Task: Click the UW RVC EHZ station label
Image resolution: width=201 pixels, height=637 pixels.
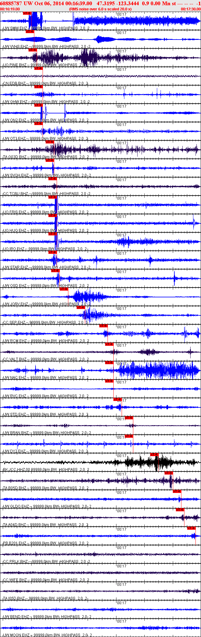Action: click(x=46, y=396)
